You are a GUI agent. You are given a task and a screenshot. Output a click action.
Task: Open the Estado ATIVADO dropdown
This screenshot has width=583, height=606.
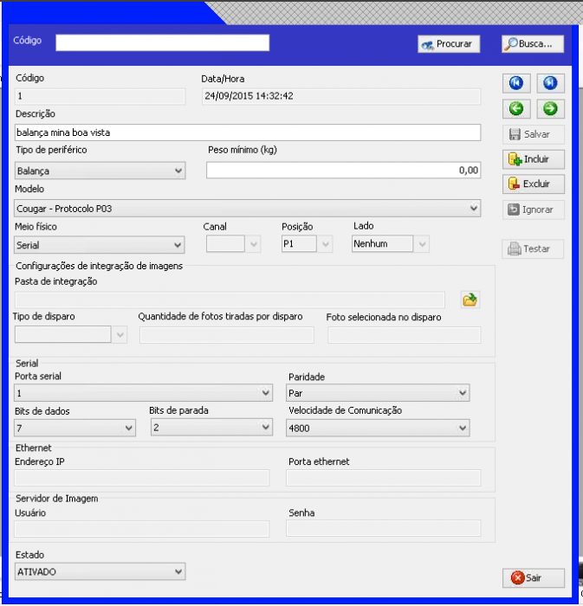[100, 571]
